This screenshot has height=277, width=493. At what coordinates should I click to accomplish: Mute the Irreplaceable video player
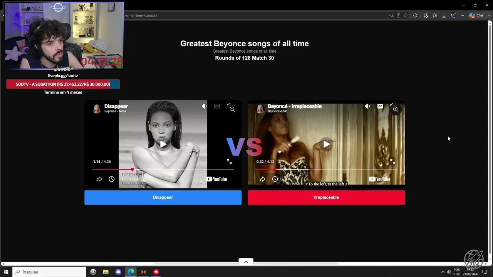tap(367, 106)
